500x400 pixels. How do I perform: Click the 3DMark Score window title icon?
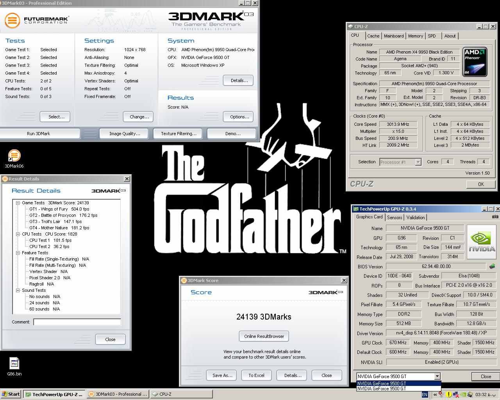click(184, 280)
